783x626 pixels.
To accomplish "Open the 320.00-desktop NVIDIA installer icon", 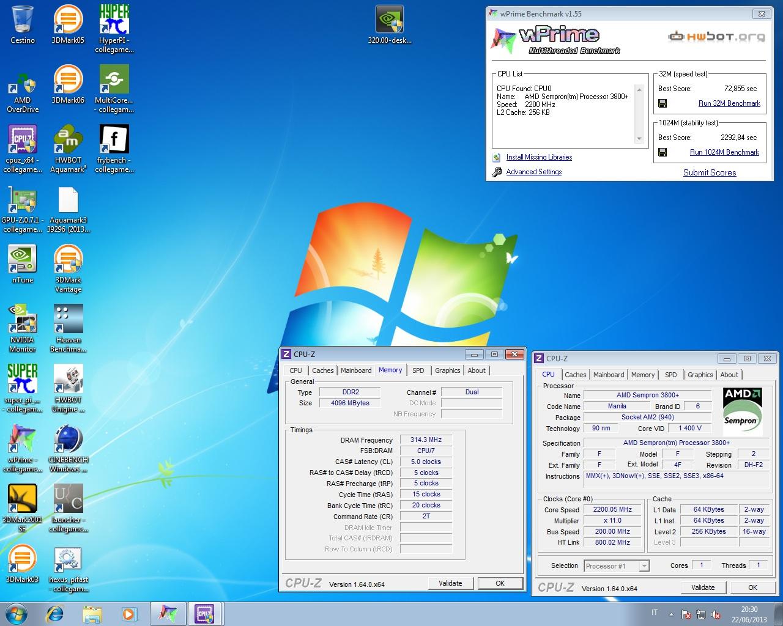I will point(390,24).
